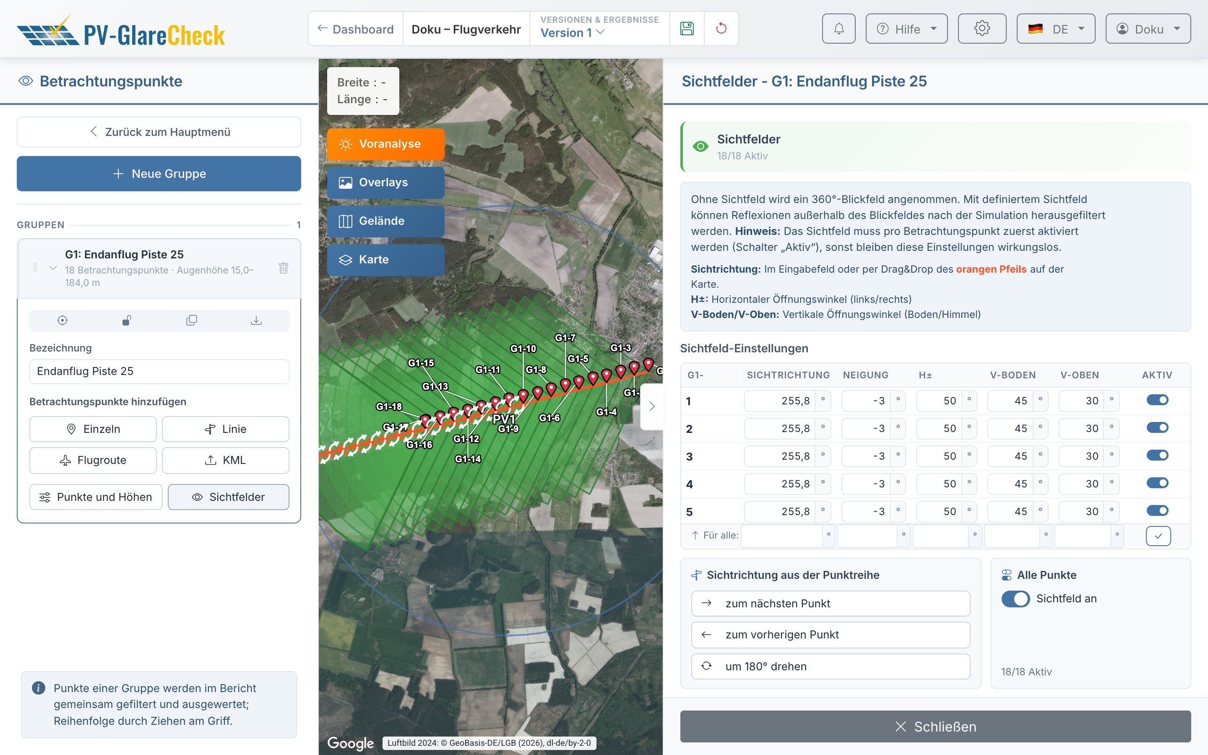Apply 'Für alle' values with checkmark button
This screenshot has height=755, width=1208.
point(1158,536)
